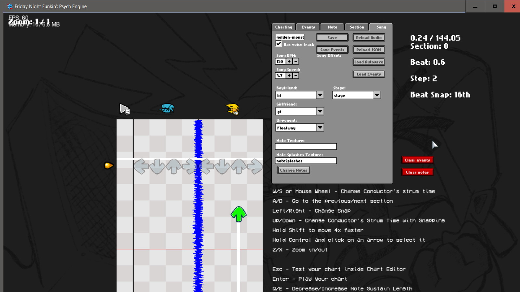This screenshot has height=292, width=520.
Task: Click the Song BPM value field
Action: click(x=280, y=61)
